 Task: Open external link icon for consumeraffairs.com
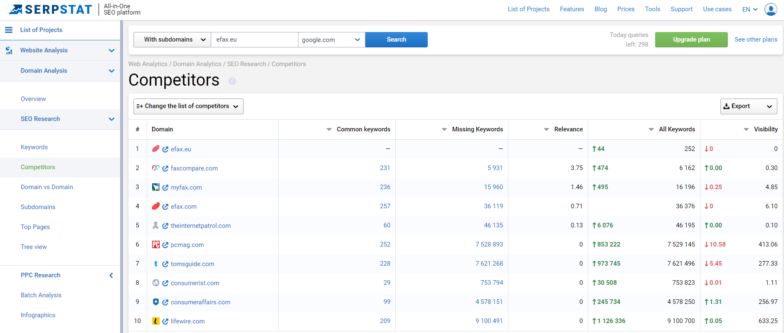tap(165, 302)
